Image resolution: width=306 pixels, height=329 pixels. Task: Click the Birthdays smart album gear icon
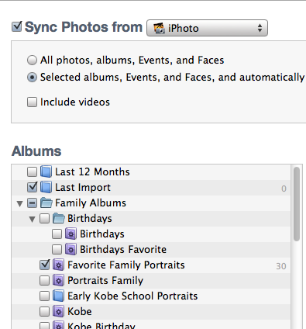(x=70, y=234)
